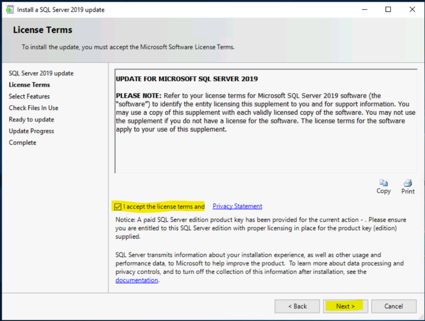Viewport: 425px width, 321px height.
Task: Select the Update Progress step
Action: click(x=32, y=131)
